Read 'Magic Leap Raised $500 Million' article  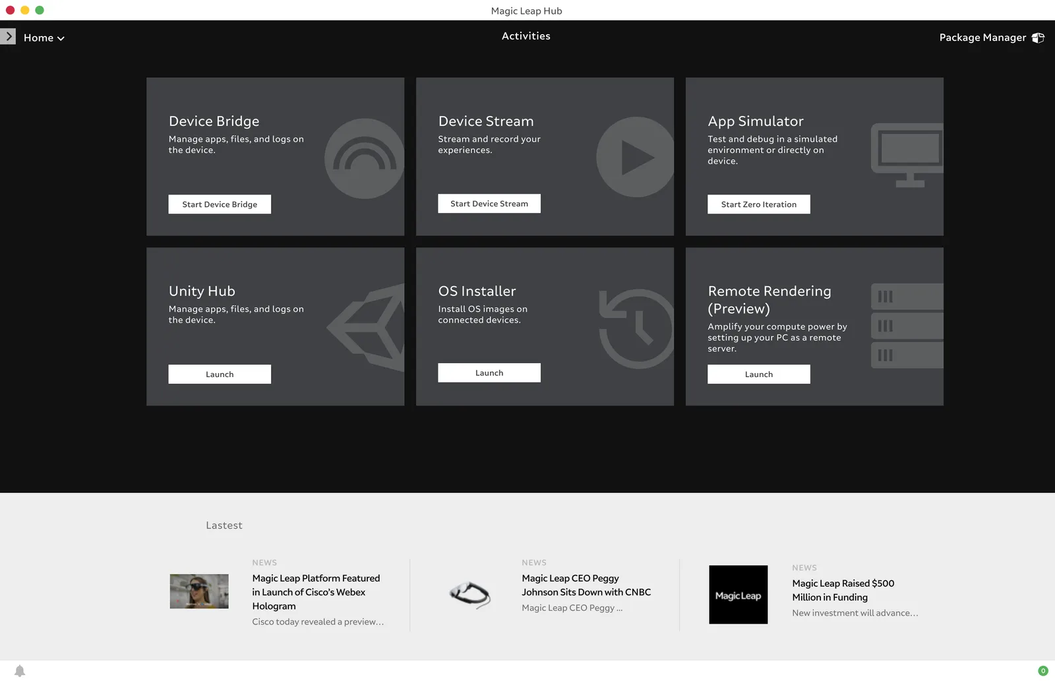click(x=843, y=591)
